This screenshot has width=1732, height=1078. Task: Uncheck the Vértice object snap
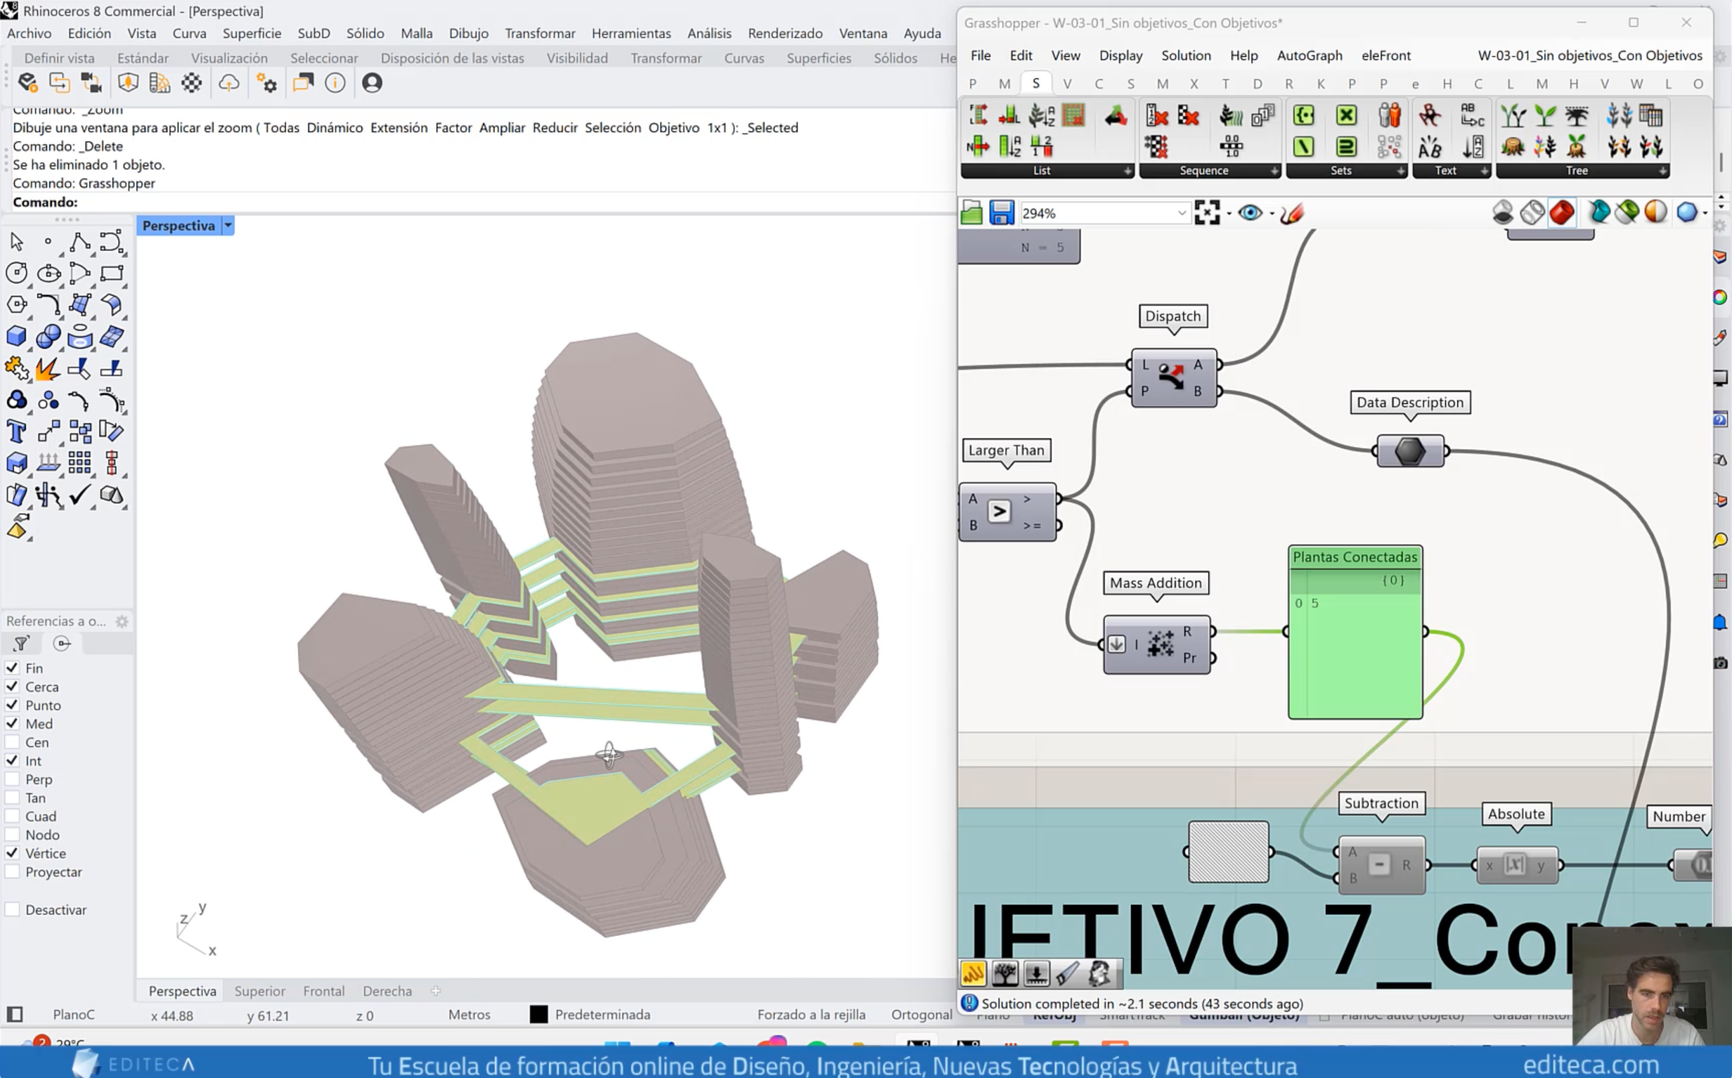click(x=12, y=853)
